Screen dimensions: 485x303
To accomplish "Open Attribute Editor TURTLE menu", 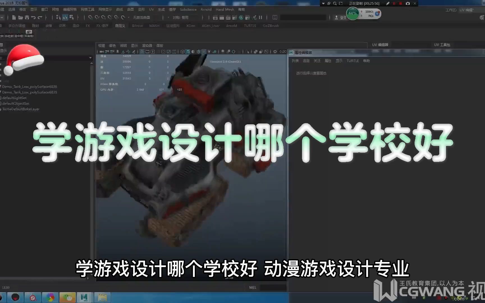I will [353, 61].
